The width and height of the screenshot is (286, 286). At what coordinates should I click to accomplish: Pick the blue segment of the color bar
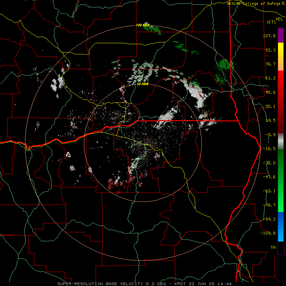tap(281, 227)
